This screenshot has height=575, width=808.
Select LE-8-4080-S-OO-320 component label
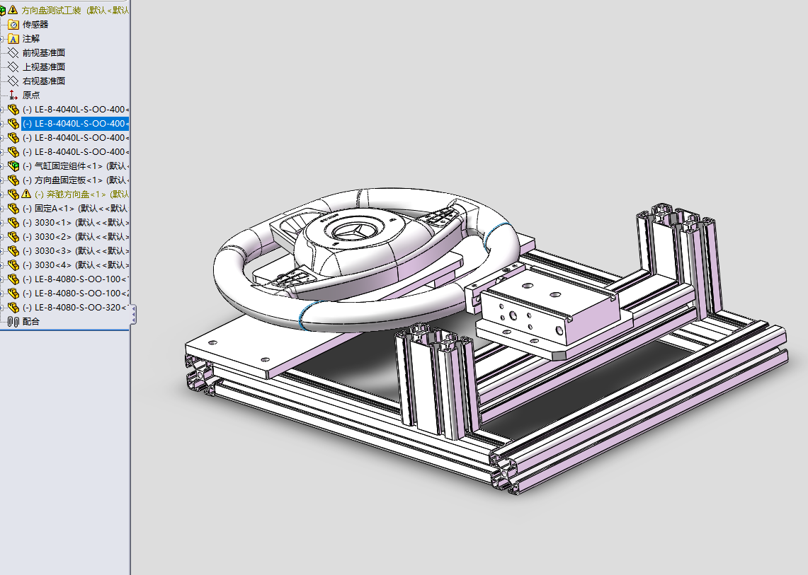[75, 308]
